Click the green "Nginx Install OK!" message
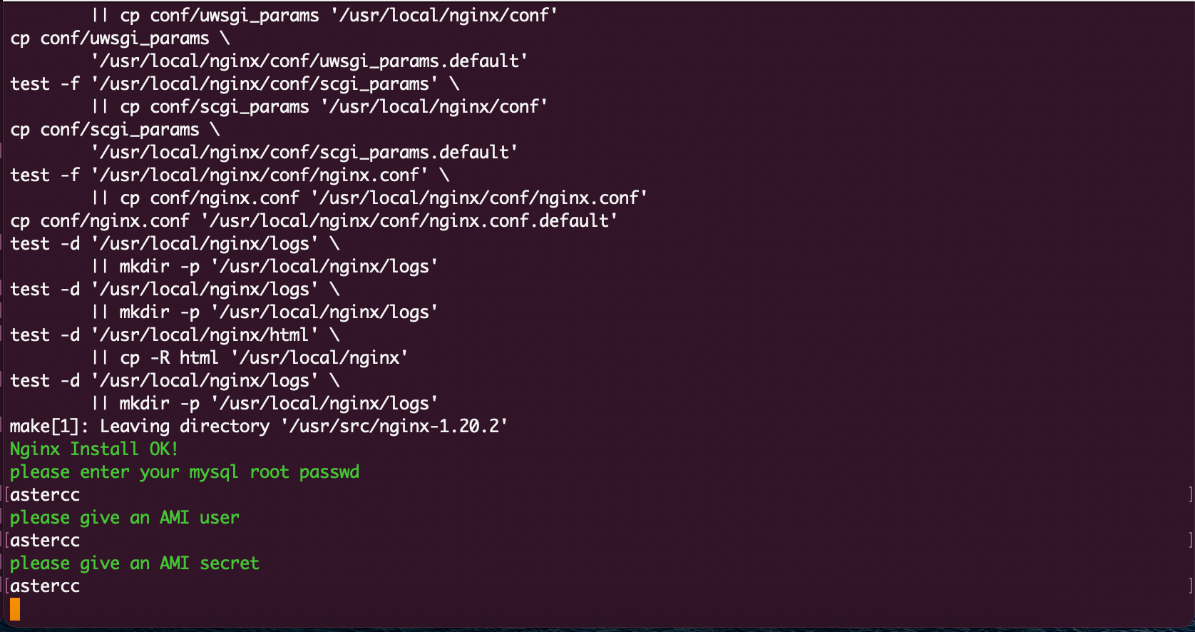Viewport: 1195px width, 632px height. 93,449
